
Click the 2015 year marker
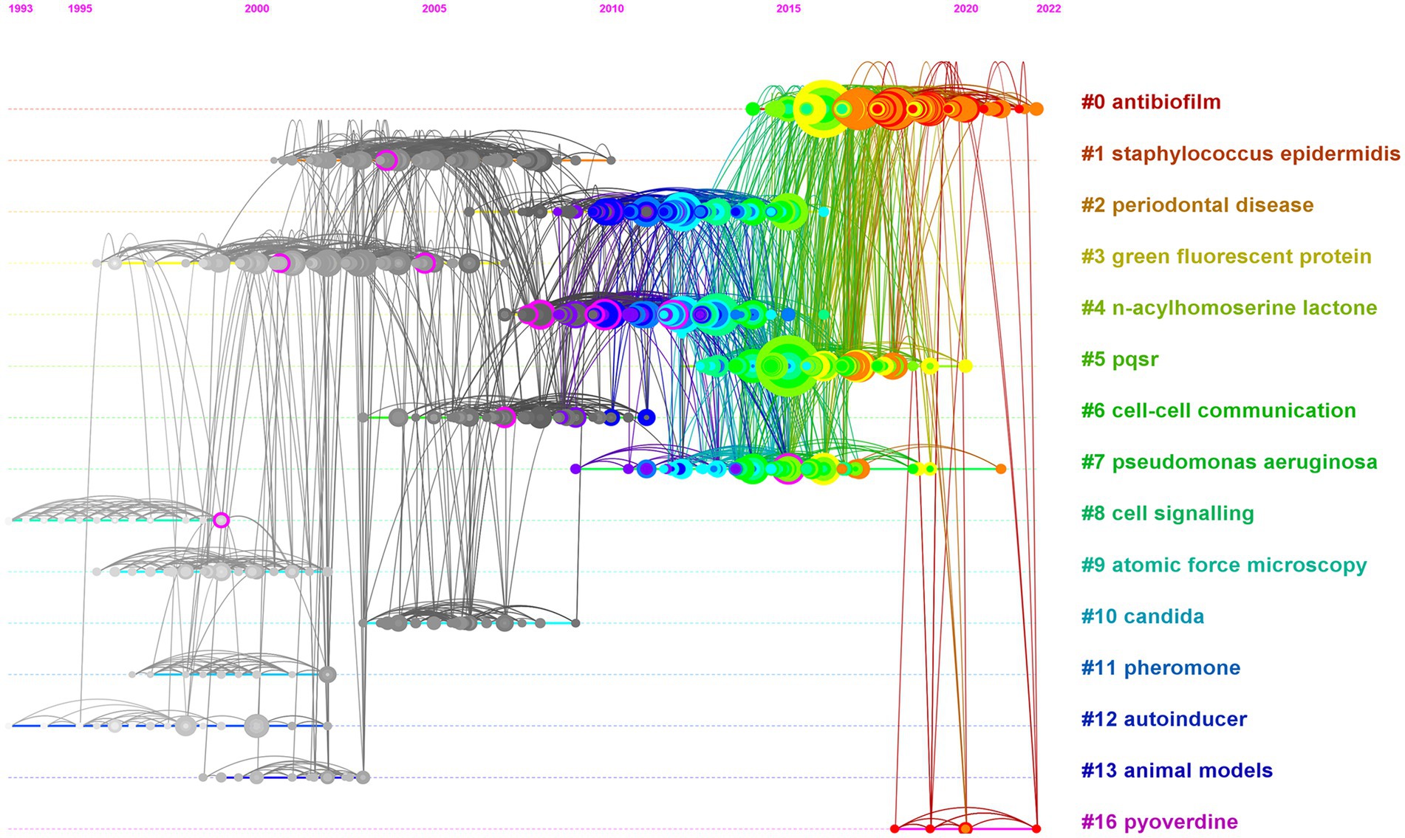pos(789,9)
